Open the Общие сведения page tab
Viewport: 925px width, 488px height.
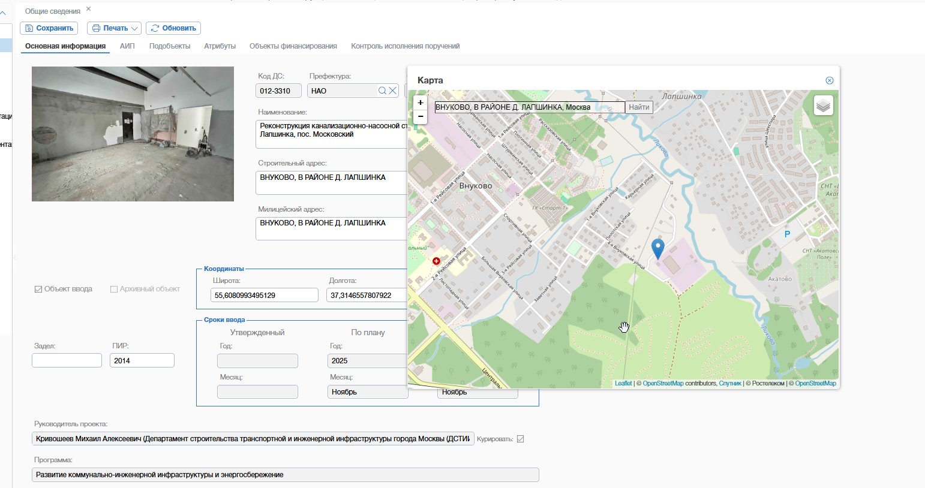tap(53, 11)
